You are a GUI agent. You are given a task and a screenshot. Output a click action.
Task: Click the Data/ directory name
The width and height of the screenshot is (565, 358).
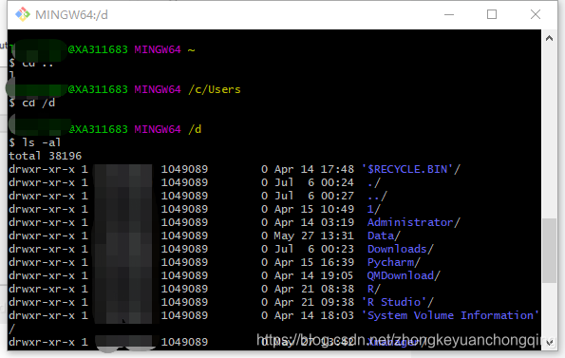point(384,236)
